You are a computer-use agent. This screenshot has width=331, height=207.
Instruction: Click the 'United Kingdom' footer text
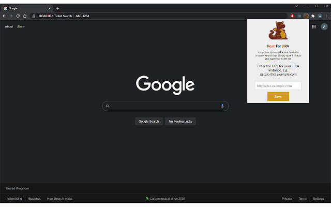[x=17, y=188]
